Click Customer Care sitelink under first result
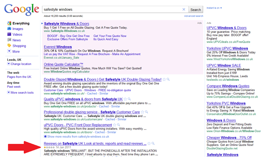This screenshot has width=267, height=162. coord(53,90)
